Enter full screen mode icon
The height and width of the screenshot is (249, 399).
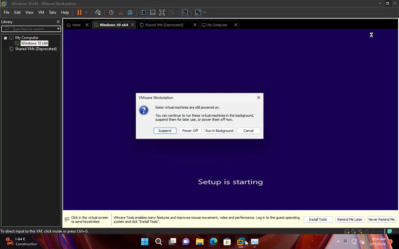click(162, 12)
